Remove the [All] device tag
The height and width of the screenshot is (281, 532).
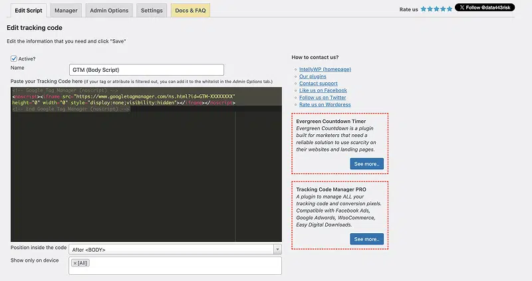coord(75,263)
